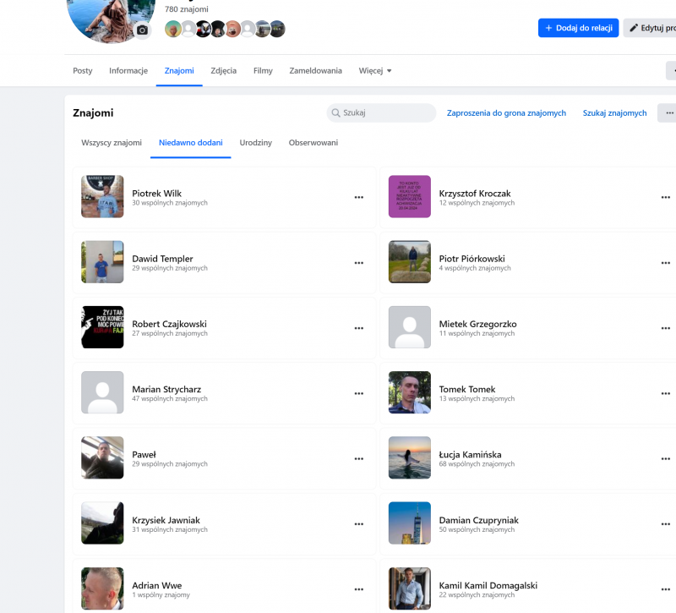This screenshot has width=676, height=613.
Task: Click the camera icon on profile picture
Action: 142,30
